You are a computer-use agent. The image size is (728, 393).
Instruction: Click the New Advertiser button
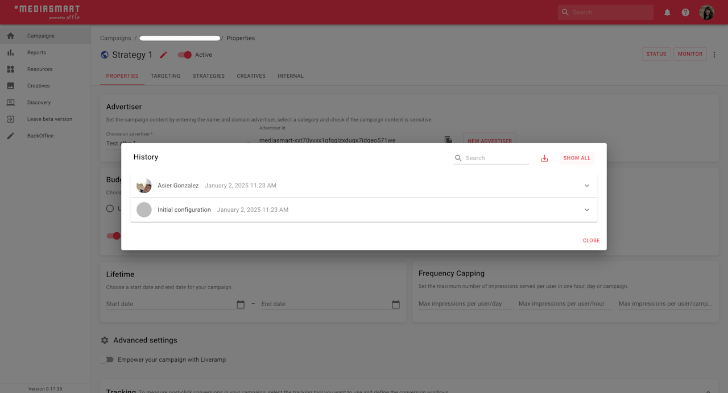pyautogui.click(x=490, y=140)
